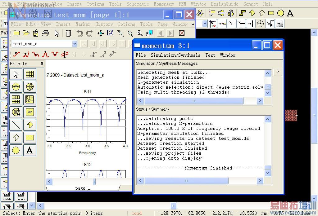
Task: Click the polar plot icon in Palette
Action: [x=16, y=86]
